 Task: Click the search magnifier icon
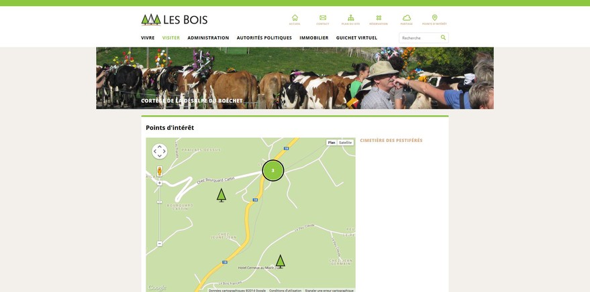[443, 38]
